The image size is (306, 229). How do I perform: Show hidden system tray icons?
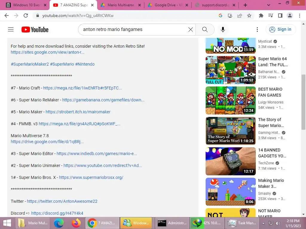click(264, 223)
